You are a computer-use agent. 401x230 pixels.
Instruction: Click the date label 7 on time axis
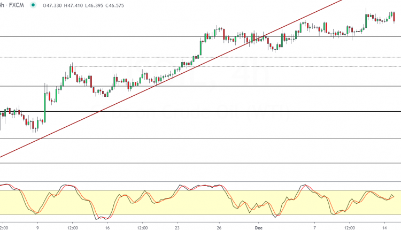pos(314,228)
